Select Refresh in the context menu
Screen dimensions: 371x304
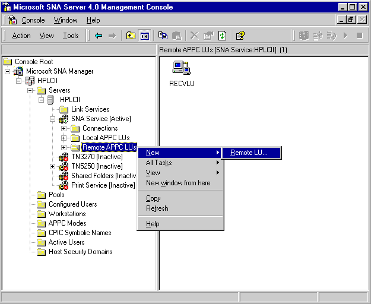[157, 208]
